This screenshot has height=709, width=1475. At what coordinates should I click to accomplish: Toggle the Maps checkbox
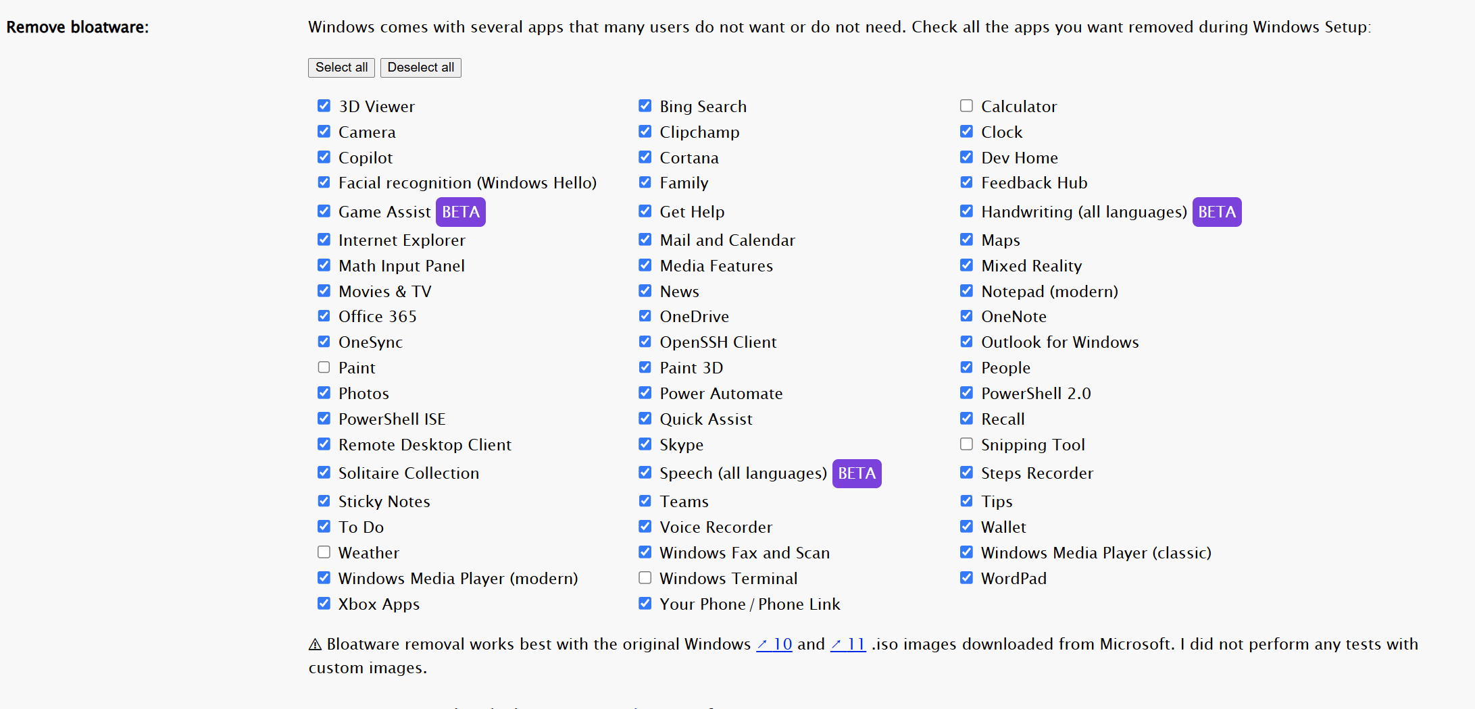967,240
